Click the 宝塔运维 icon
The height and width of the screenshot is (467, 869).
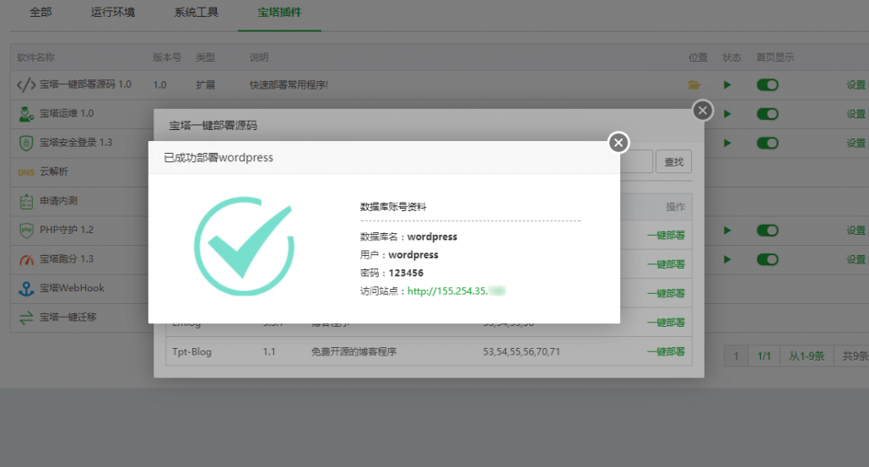[x=26, y=114]
